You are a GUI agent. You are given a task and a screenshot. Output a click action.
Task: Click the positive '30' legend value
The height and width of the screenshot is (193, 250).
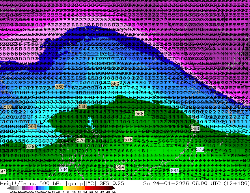(x=91, y=192)
